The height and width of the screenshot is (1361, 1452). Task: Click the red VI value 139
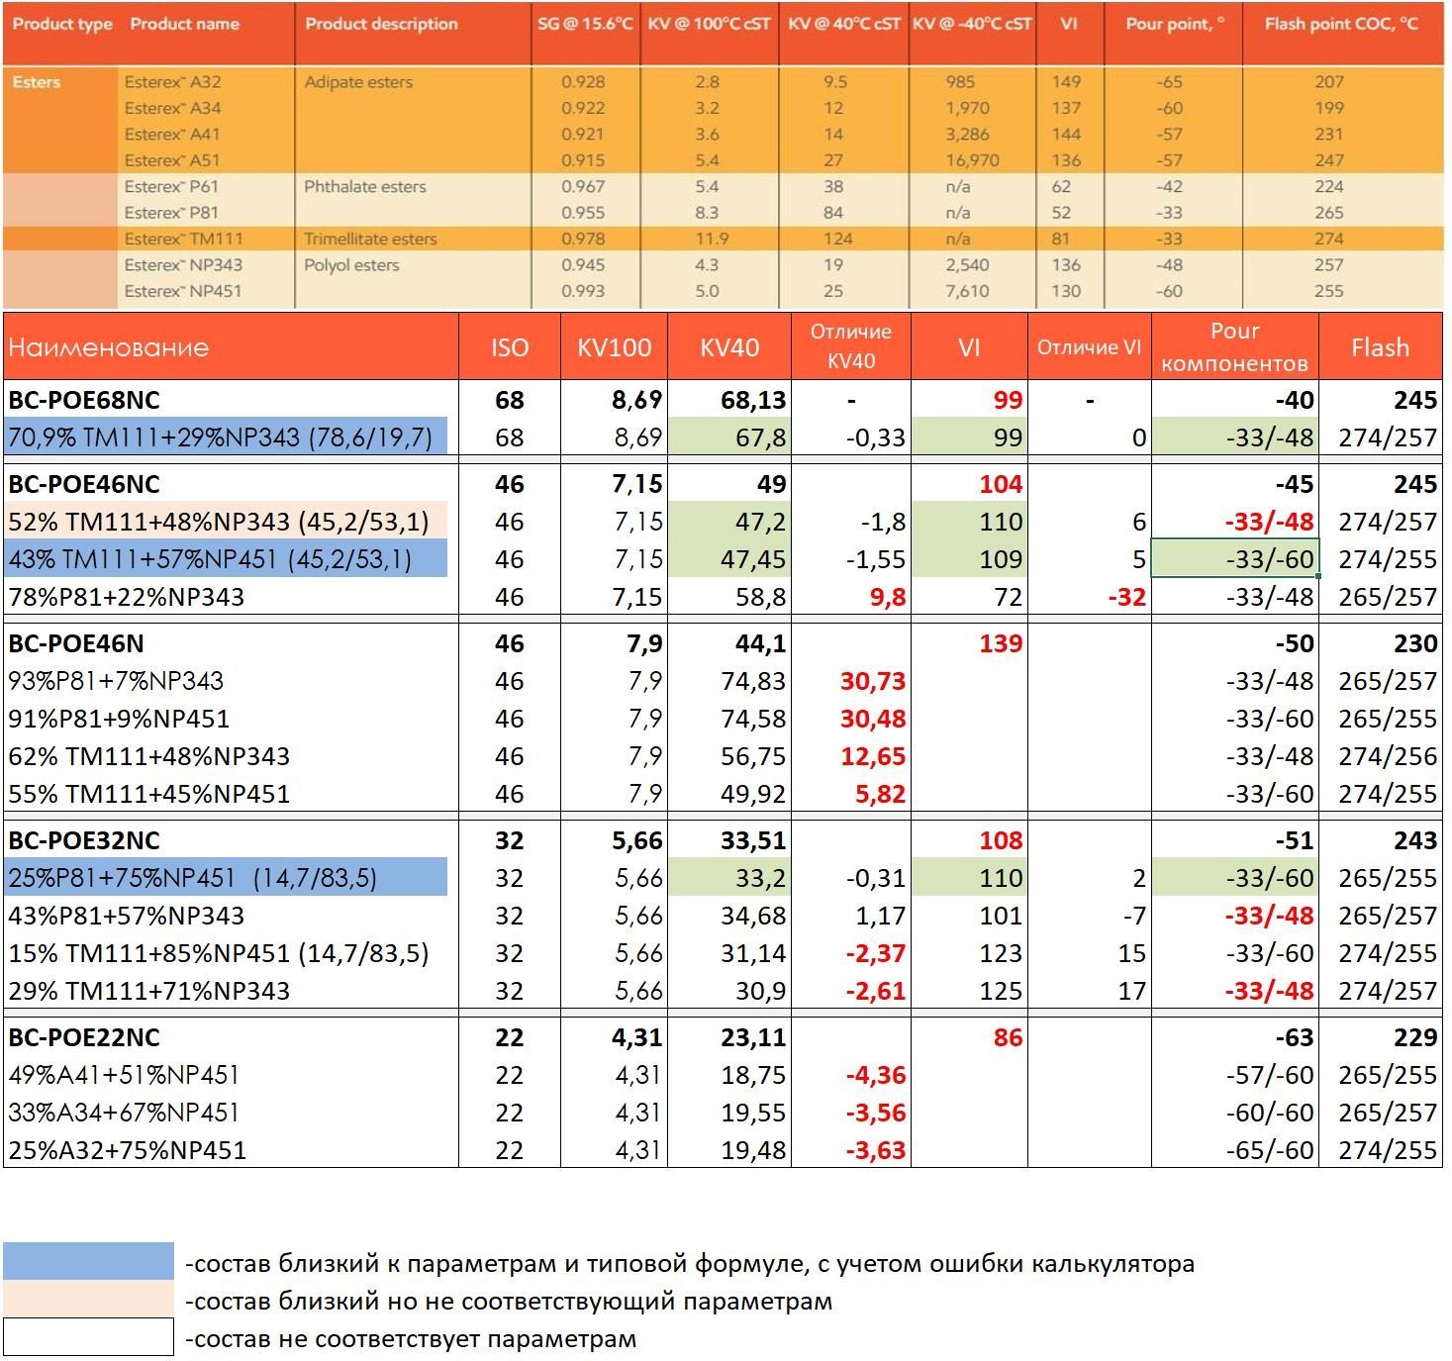coord(1001,643)
